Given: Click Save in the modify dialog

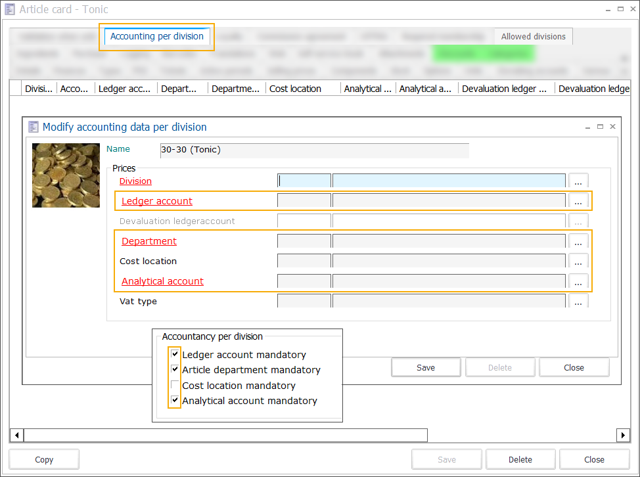Looking at the screenshot, I should coord(426,367).
